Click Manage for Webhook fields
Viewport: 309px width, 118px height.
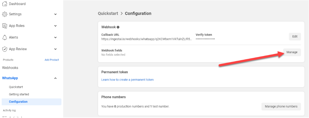point(292,52)
